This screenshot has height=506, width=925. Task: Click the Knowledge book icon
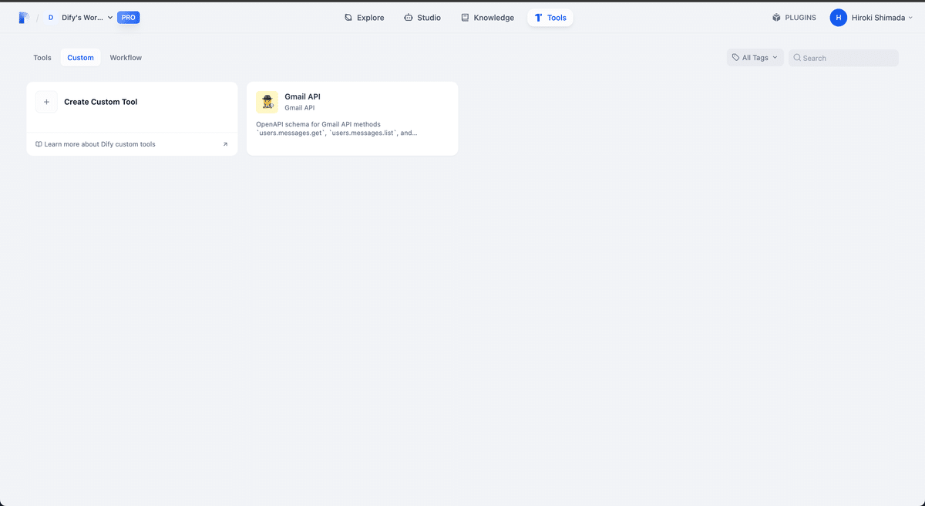464,17
